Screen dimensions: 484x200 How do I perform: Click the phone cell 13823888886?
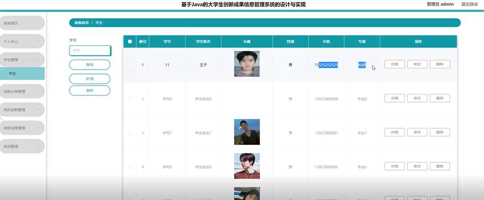pyautogui.click(x=326, y=167)
